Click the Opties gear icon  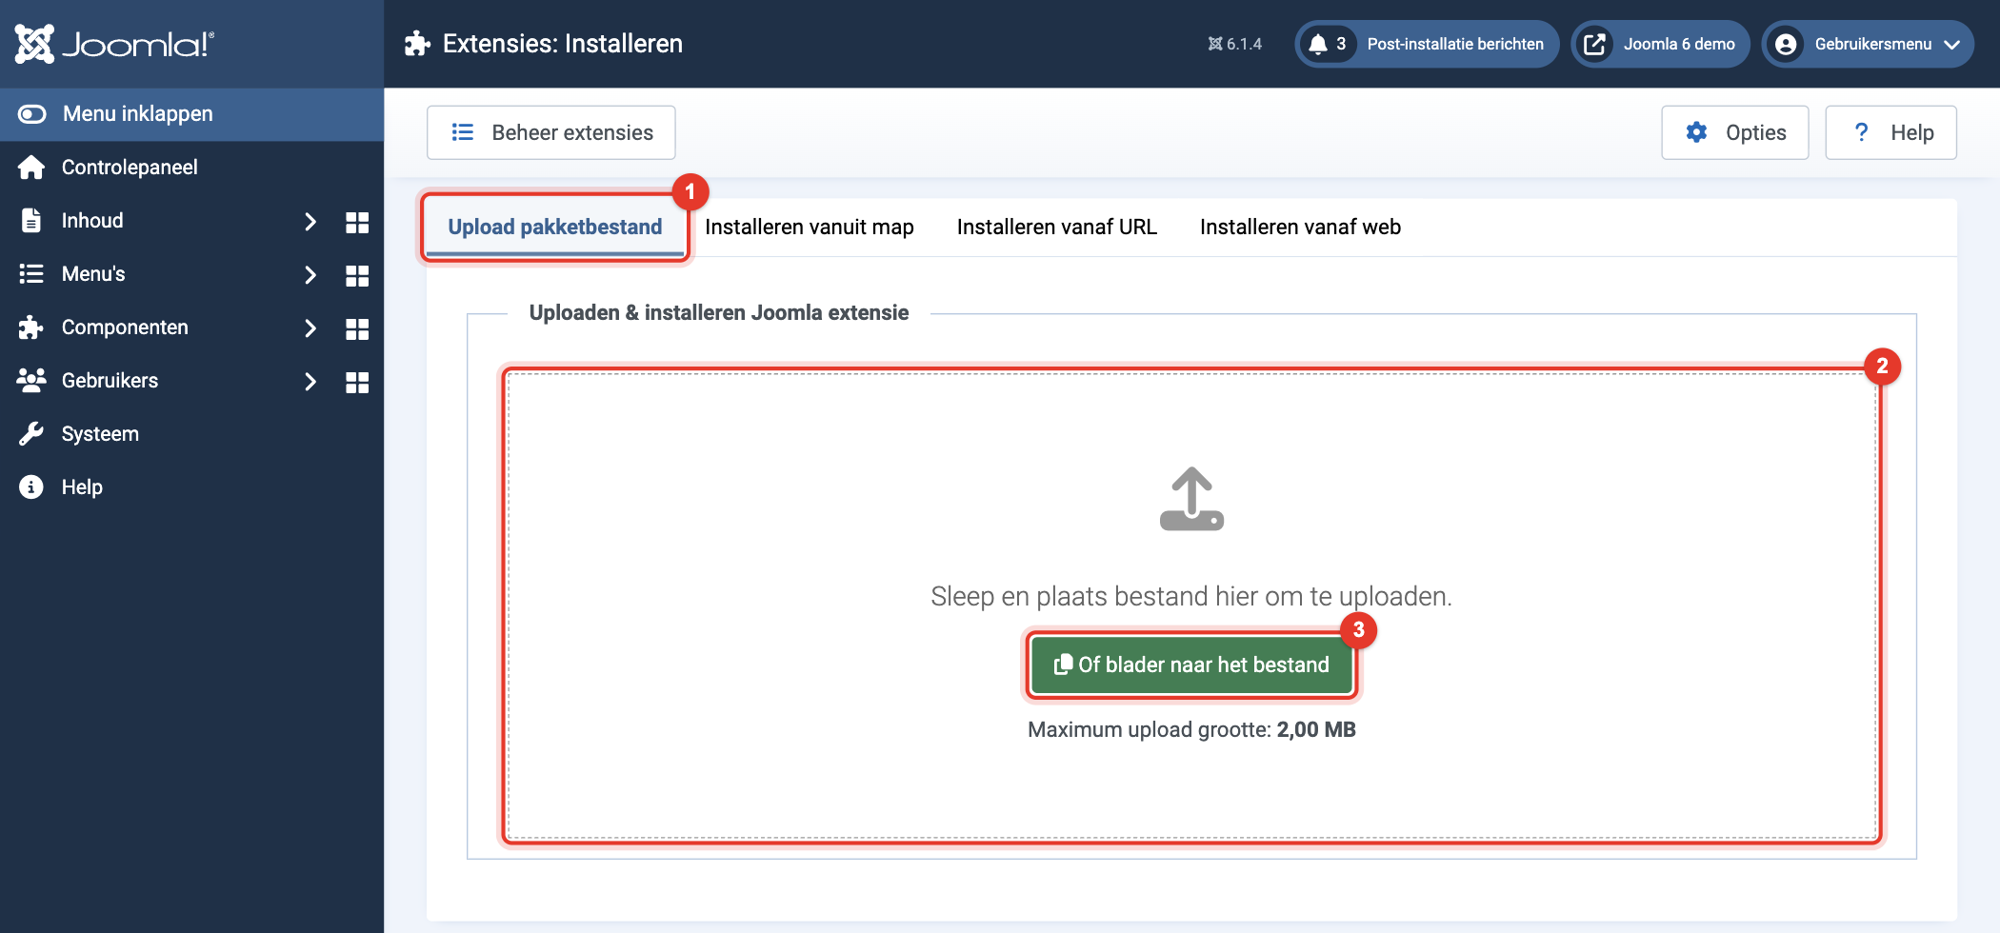point(1696,132)
